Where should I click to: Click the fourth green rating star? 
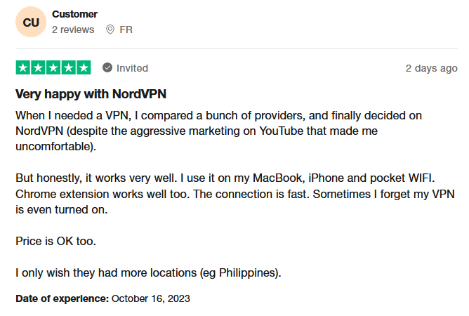[69, 67]
